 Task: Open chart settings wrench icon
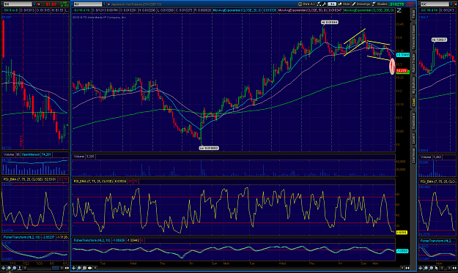(324, 4)
